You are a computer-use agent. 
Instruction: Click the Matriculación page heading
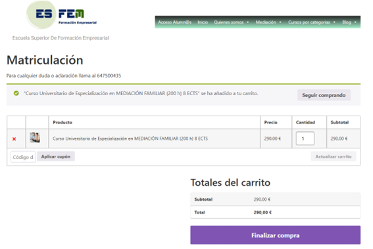coord(45,60)
